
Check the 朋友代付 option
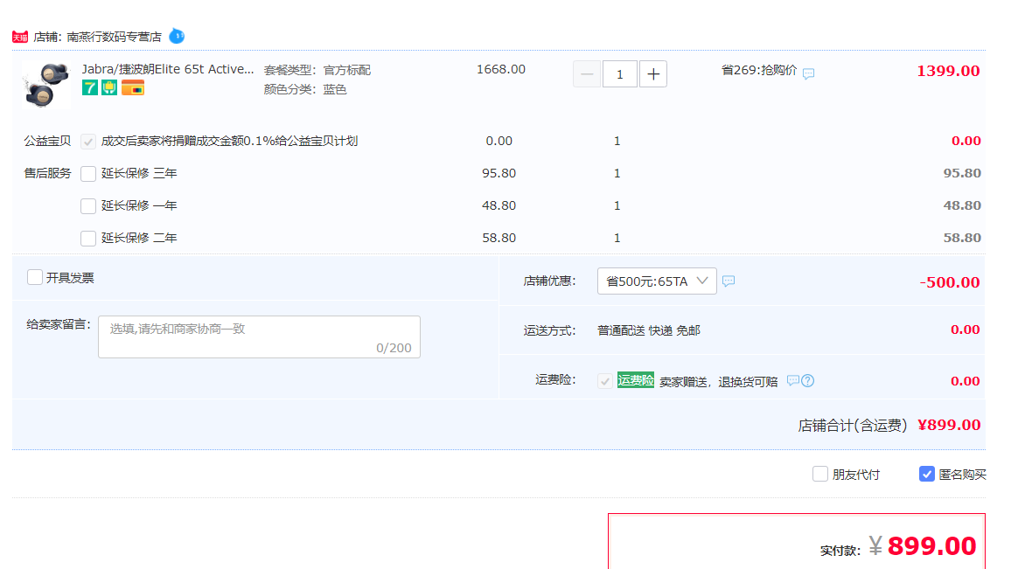(820, 475)
